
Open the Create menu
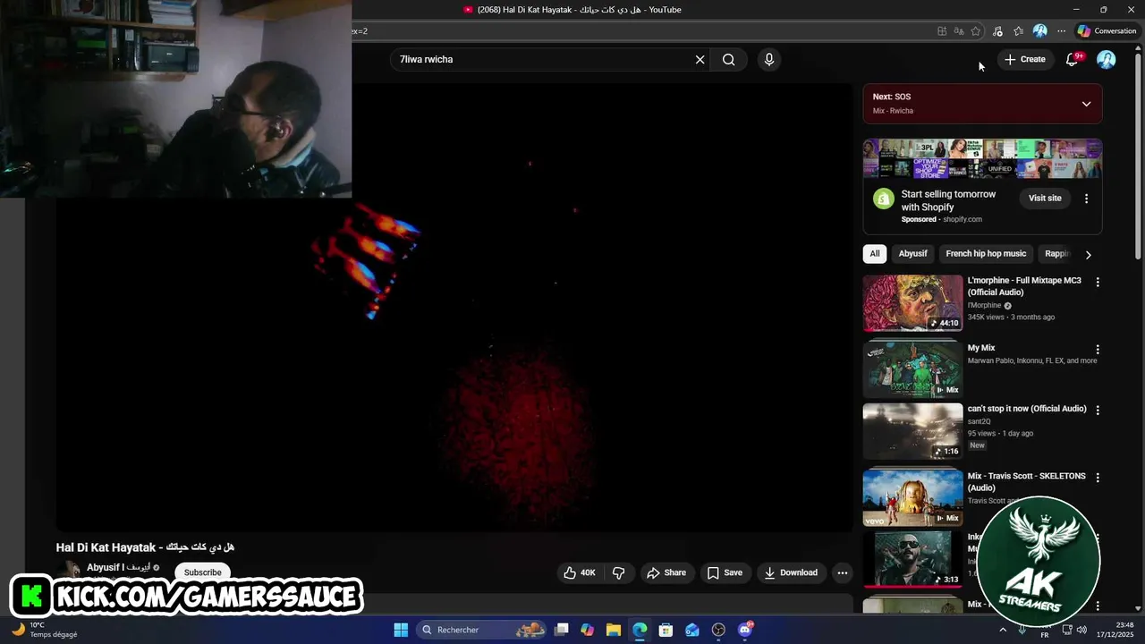click(x=1024, y=59)
